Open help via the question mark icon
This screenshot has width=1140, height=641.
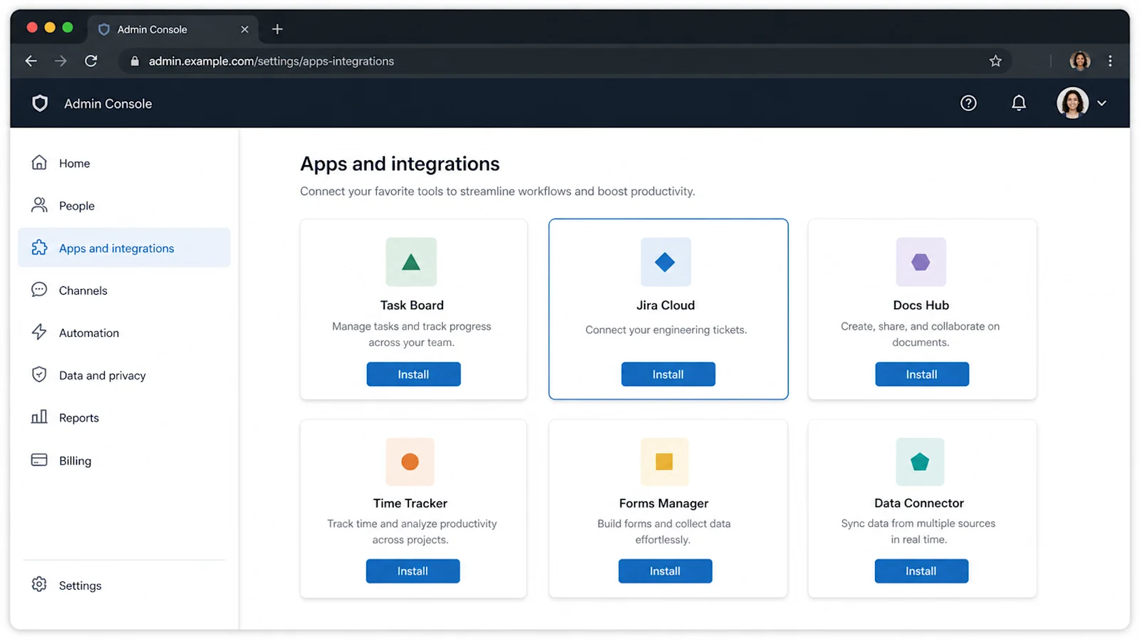pyautogui.click(x=968, y=103)
